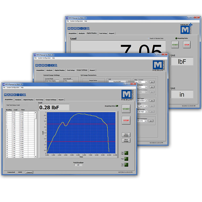Open File menu in front Acquisition window
202x202 pixels.
[4, 87]
